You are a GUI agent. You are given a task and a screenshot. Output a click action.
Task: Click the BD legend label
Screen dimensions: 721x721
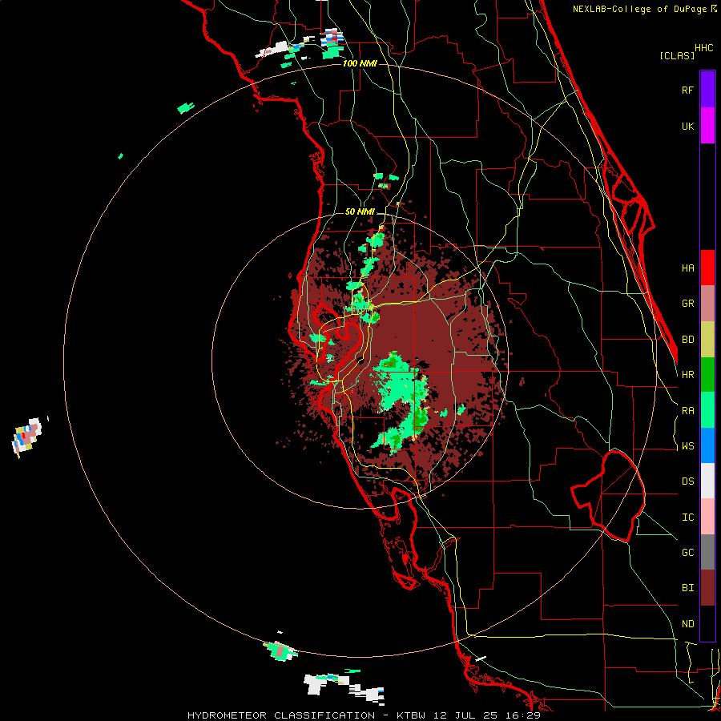[x=687, y=340]
